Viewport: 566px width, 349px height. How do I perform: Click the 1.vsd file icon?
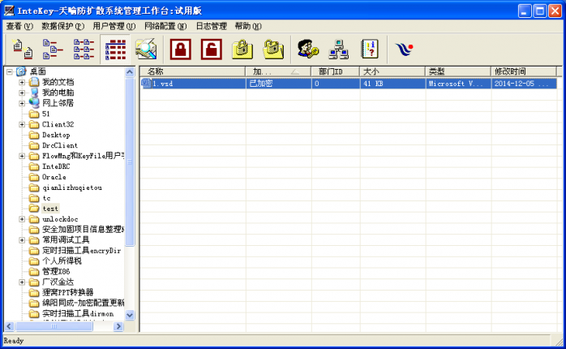[146, 84]
